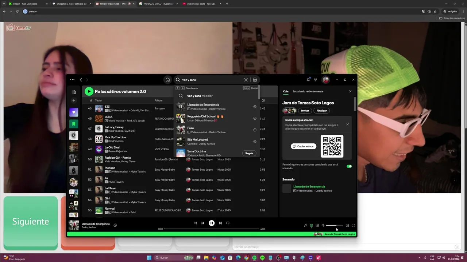
Task: Switch to the Cola tab
Action: point(286,91)
